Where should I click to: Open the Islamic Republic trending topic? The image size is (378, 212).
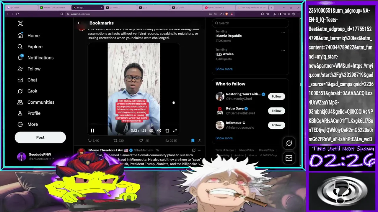tap(229, 36)
